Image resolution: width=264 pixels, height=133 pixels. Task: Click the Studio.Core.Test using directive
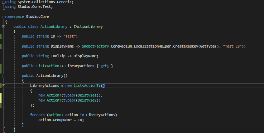(x=29, y=7)
